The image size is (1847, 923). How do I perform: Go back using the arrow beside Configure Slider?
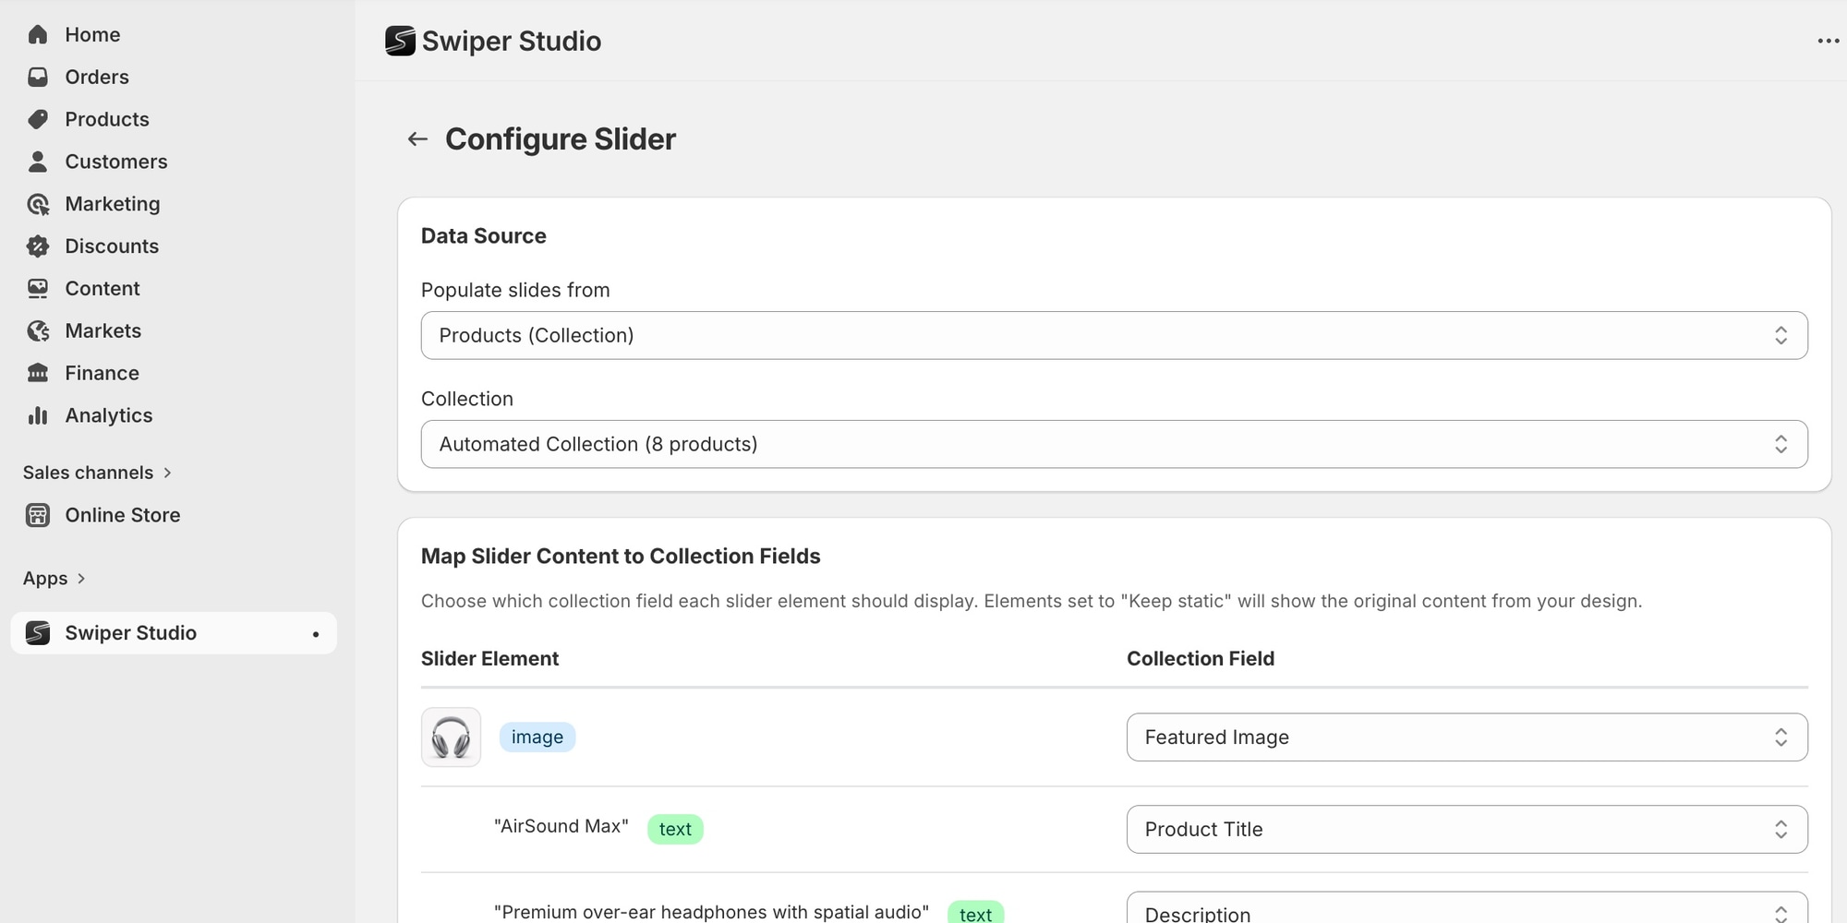[x=417, y=139]
